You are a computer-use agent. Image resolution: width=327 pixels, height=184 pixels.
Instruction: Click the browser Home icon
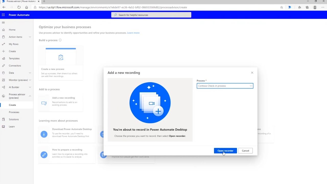(27, 7)
